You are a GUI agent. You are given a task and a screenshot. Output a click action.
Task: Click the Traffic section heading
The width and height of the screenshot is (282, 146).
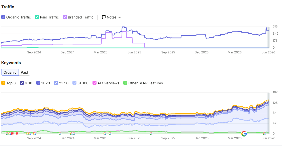(x=8, y=7)
